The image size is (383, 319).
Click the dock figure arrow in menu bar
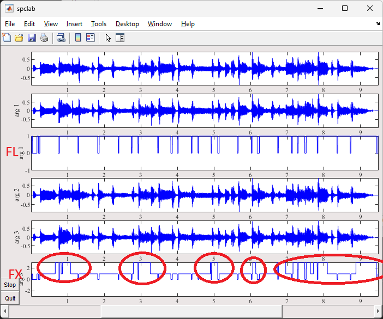[378, 24]
